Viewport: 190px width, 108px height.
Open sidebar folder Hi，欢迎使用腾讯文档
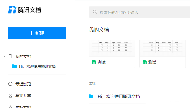click(37, 66)
